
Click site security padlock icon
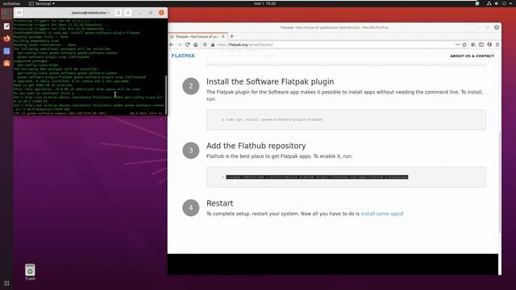point(213,45)
